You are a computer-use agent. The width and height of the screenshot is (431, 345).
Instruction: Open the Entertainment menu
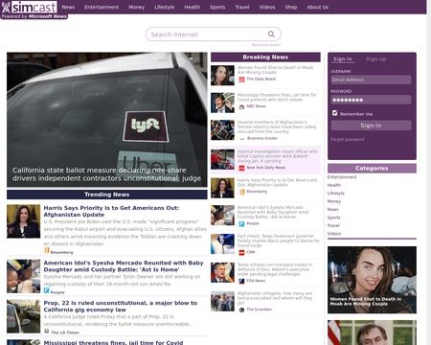[x=102, y=7]
